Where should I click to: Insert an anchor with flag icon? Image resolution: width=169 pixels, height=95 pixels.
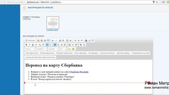(x=93, y=40)
